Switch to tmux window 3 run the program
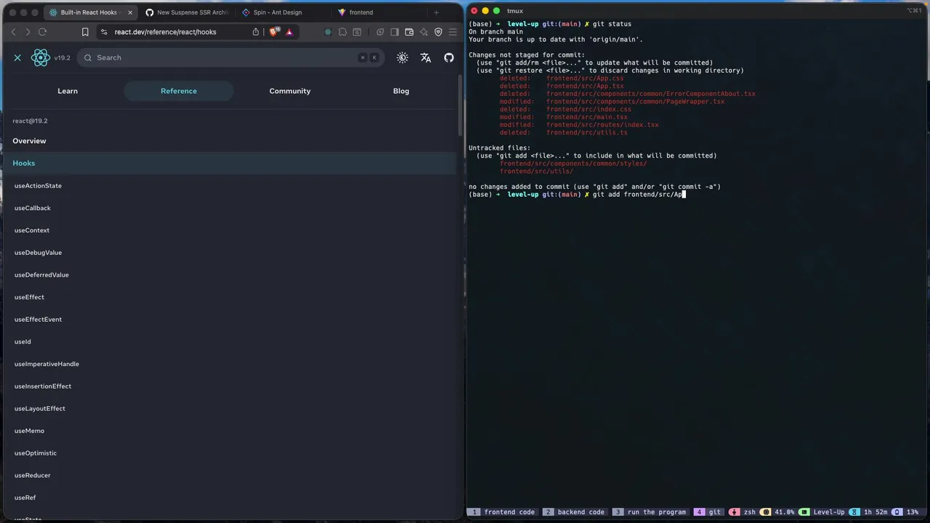Viewport: 930px width, 523px height. point(651,512)
